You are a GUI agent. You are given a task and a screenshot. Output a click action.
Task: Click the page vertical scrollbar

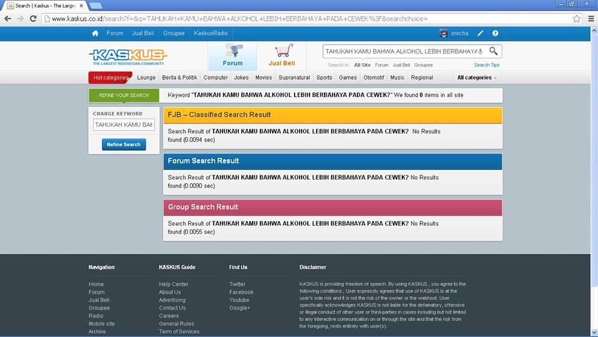coord(594,160)
